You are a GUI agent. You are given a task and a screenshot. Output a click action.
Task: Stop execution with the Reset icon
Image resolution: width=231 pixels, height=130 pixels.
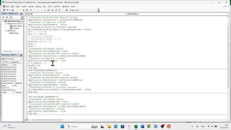point(45,10)
